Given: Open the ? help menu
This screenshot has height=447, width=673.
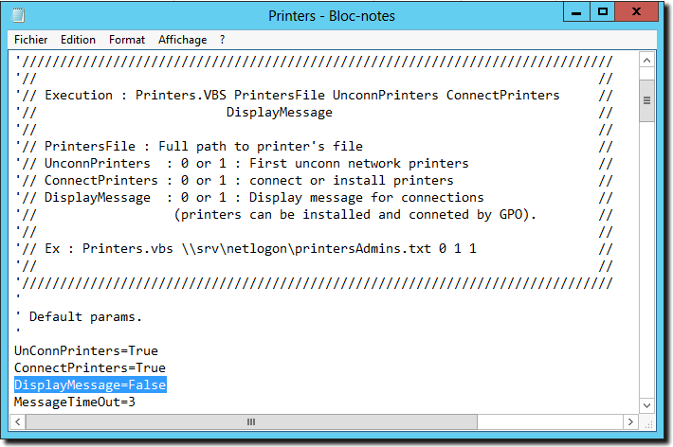Looking at the screenshot, I should pyautogui.click(x=222, y=40).
